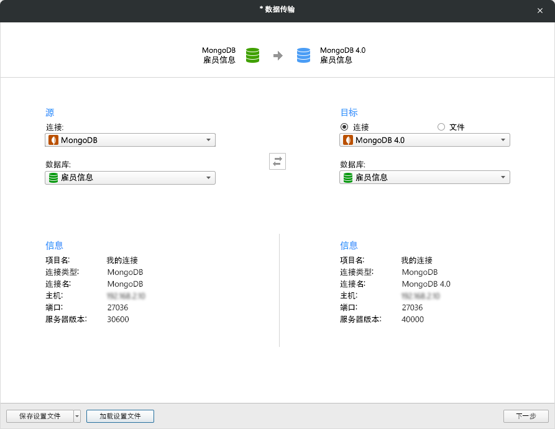Close the 数据传输 dialog window

[x=539, y=11]
